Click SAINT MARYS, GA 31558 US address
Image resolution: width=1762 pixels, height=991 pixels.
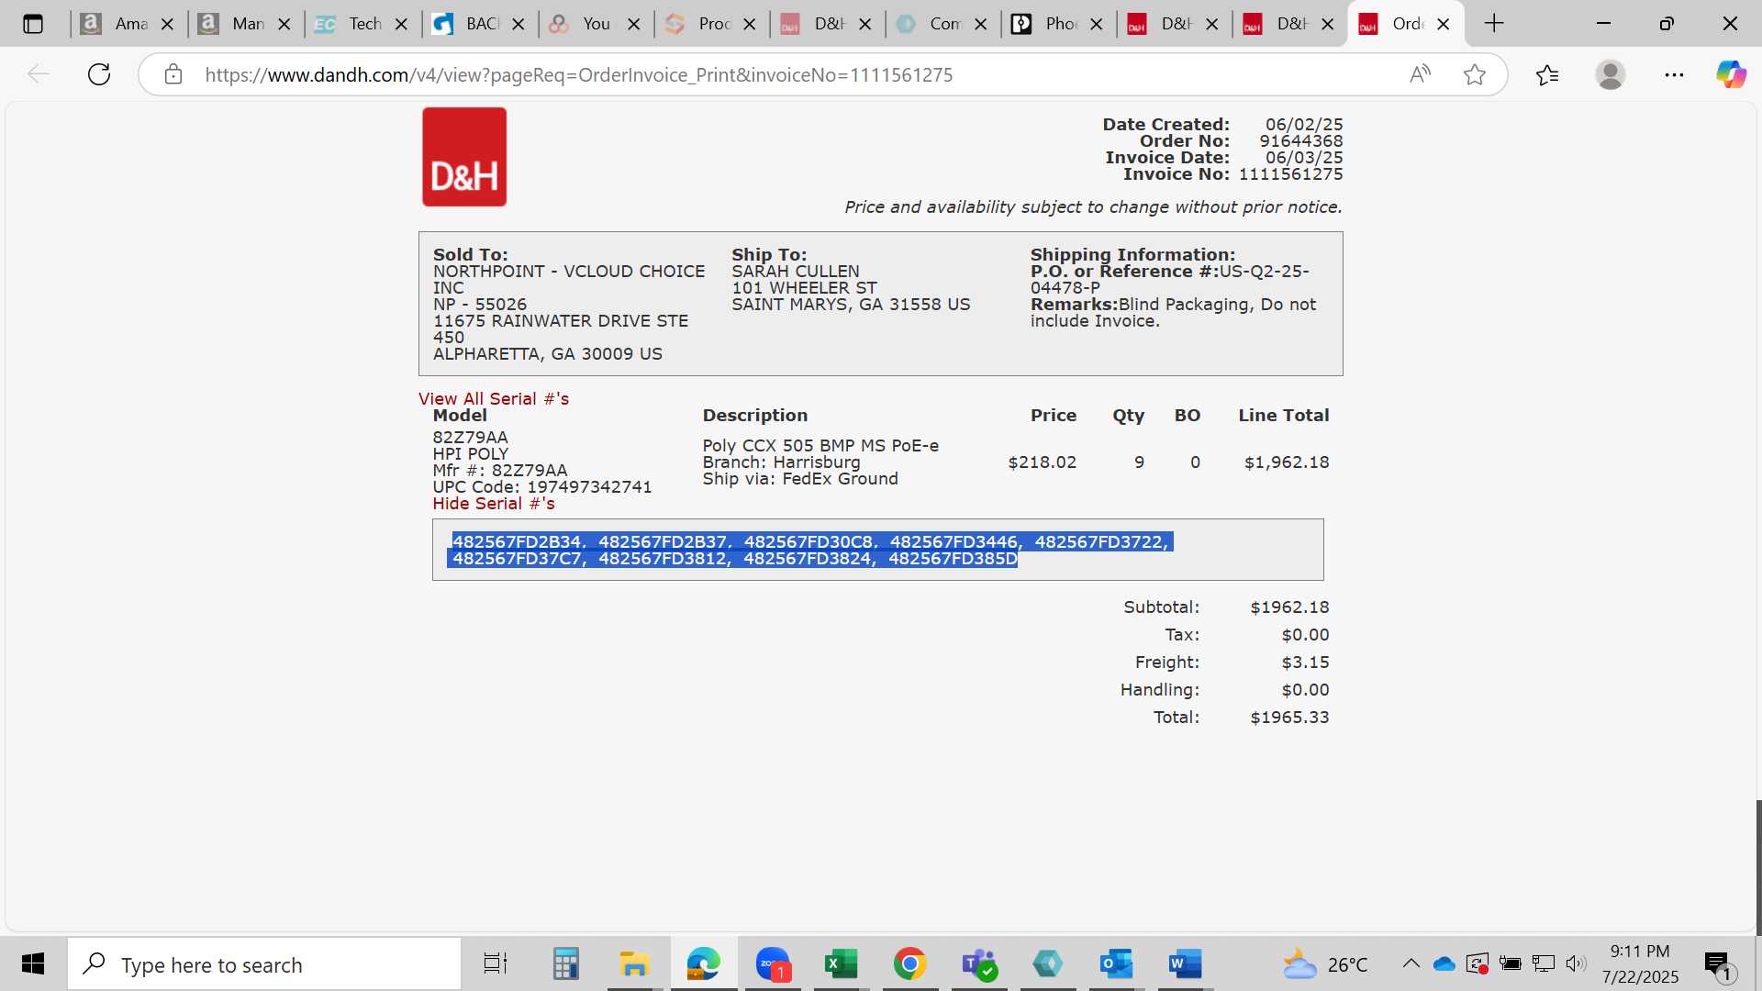coord(851,304)
